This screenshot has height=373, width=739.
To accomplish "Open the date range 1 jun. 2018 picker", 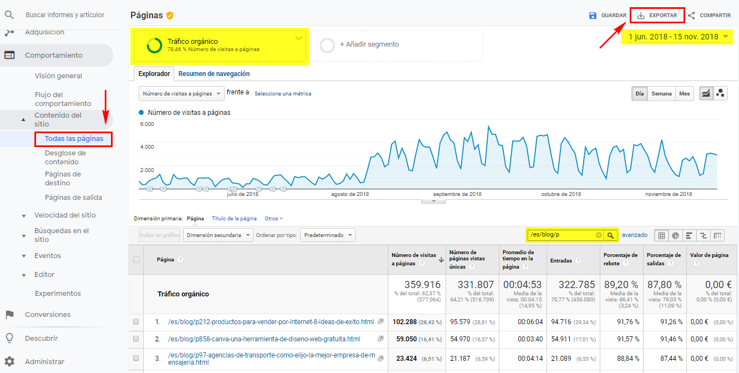I will (x=677, y=37).
